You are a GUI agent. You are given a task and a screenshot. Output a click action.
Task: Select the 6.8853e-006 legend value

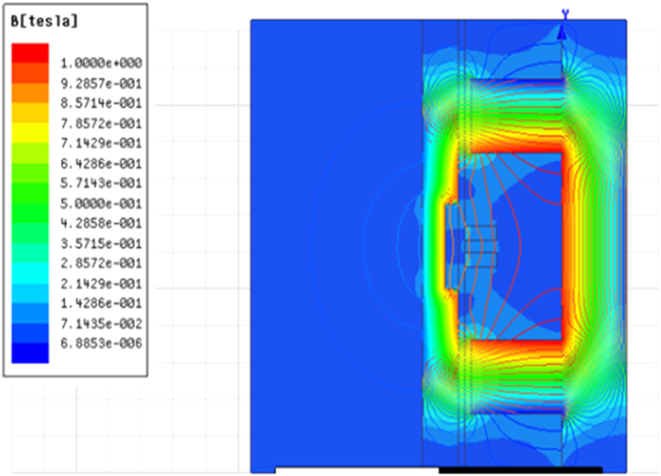tap(101, 343)
